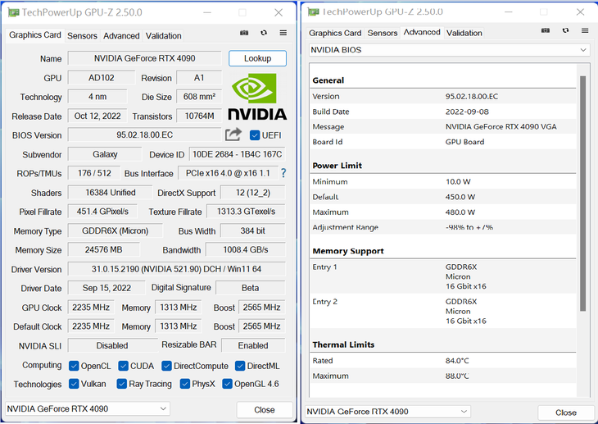Click the Memory Support Entry 2 row
The height and width of the screenshot is (424, 598).
point(443,311)
